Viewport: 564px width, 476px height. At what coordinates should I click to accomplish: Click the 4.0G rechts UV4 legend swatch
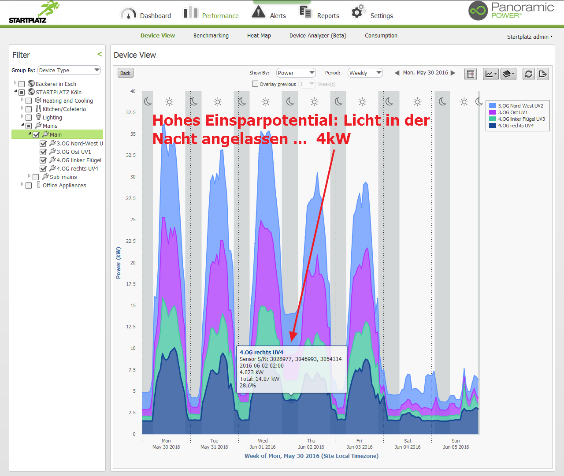pyautogui.click(x=493, y=126)
